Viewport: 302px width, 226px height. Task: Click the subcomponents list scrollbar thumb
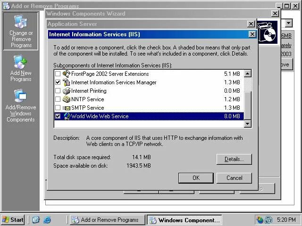(247, 105)
